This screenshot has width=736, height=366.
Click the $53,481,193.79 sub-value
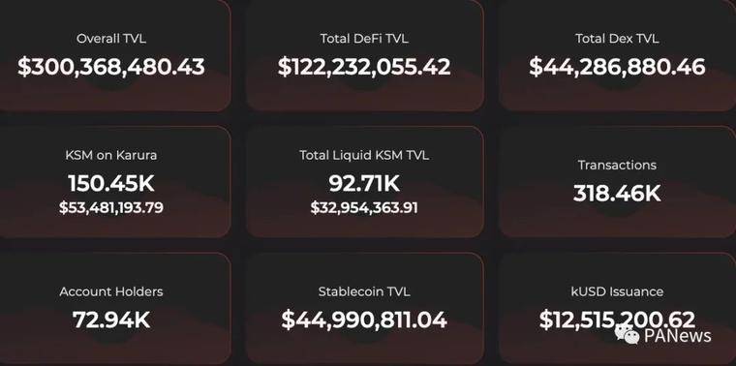(x=111, y=207)
